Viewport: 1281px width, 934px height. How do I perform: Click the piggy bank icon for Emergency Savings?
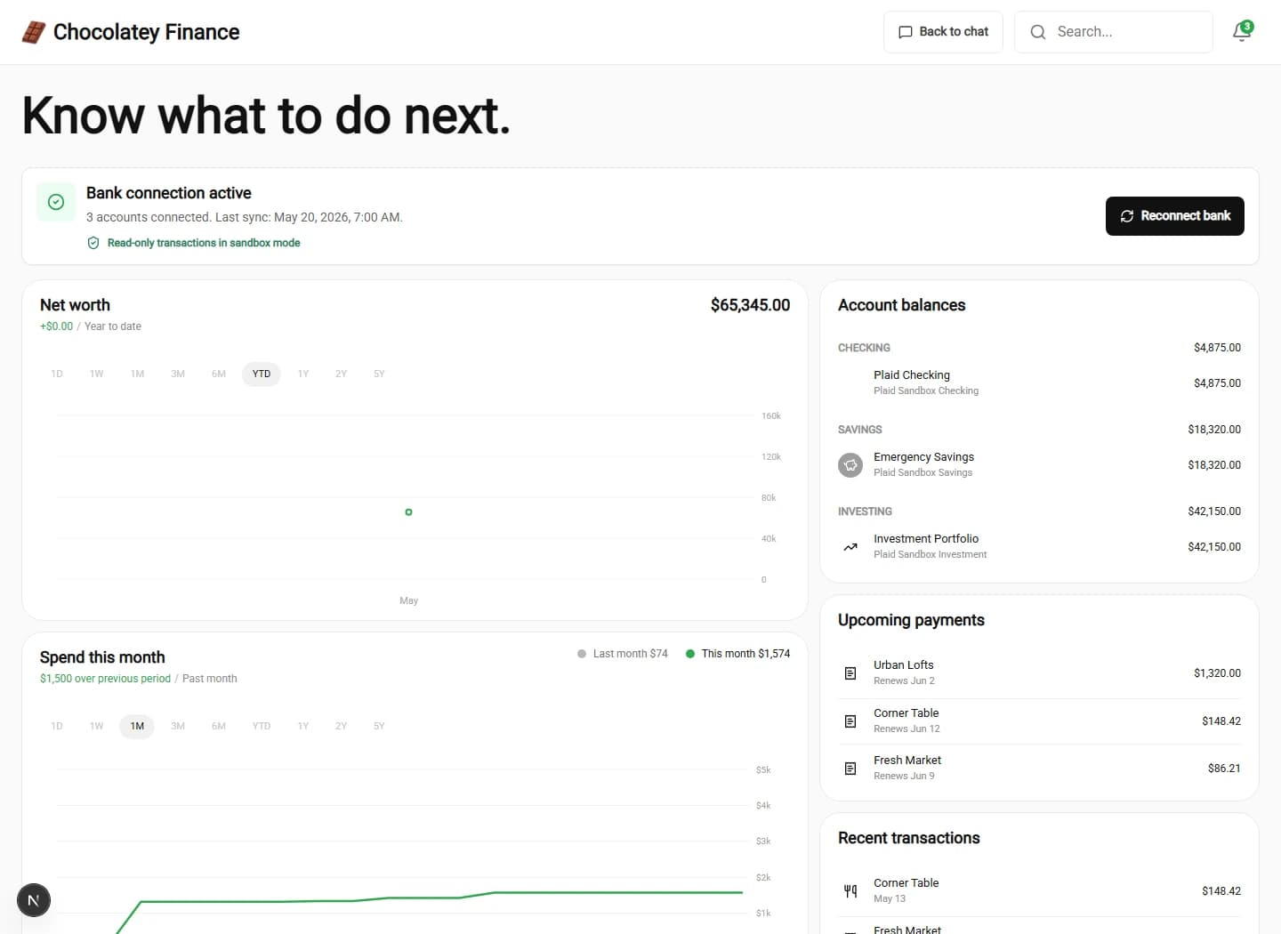click(850, 464)
